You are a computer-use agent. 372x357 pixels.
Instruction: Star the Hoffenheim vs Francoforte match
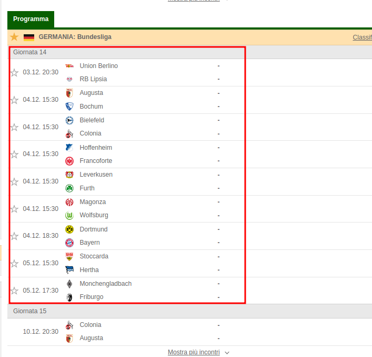point(15,155)
